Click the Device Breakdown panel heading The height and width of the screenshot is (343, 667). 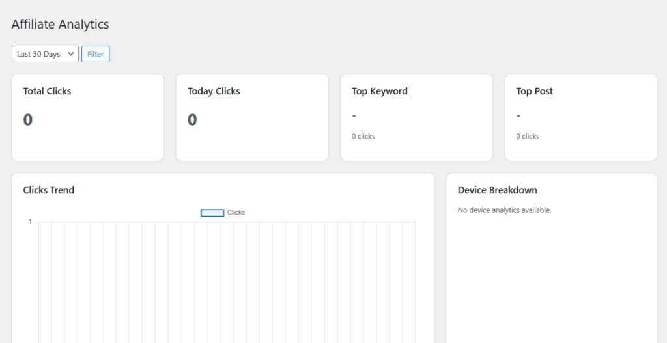(x=497, y=190)
